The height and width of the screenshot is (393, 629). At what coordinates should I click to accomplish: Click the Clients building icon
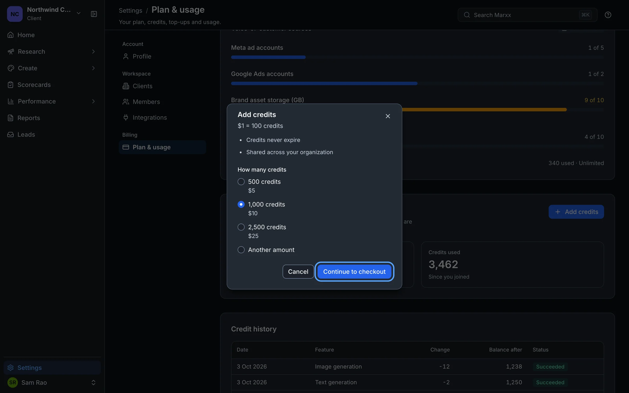click(x=126, y=86)
